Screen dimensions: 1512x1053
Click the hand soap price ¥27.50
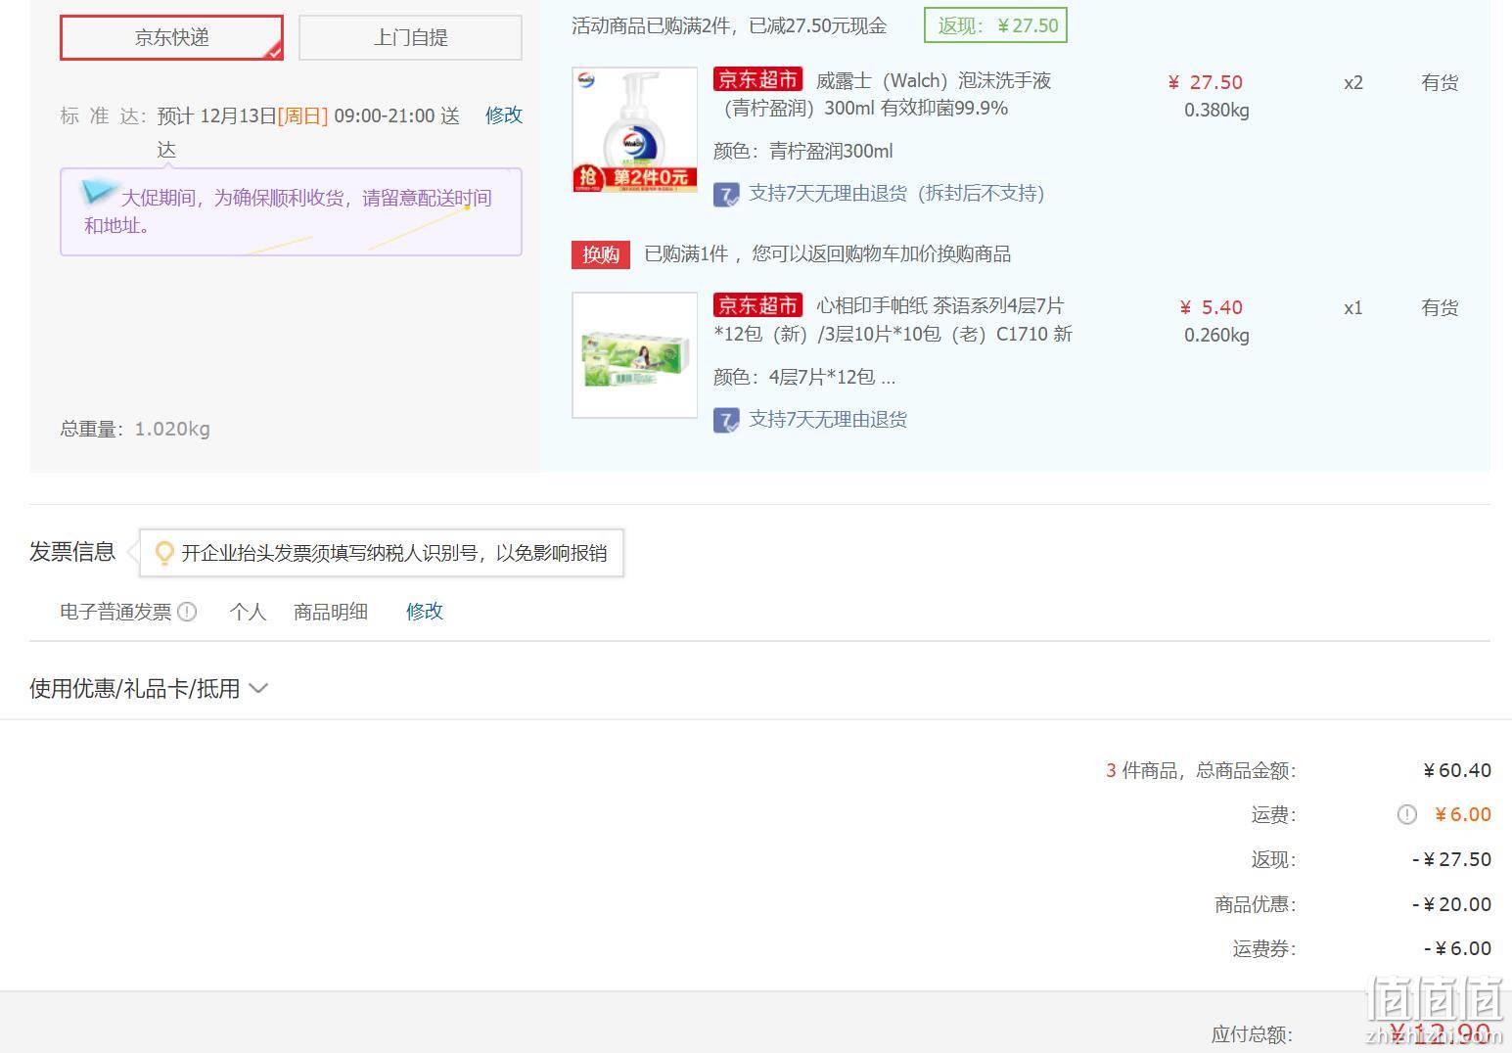1206,82
